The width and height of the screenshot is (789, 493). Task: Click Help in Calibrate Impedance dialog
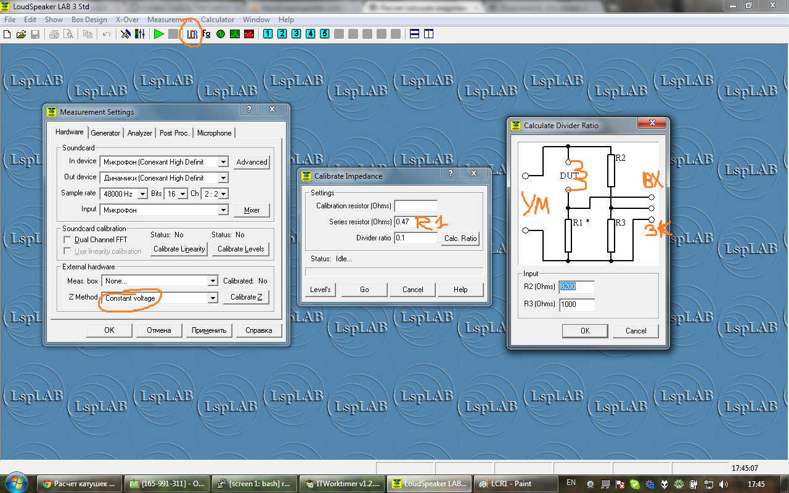(x=460, y=290)
